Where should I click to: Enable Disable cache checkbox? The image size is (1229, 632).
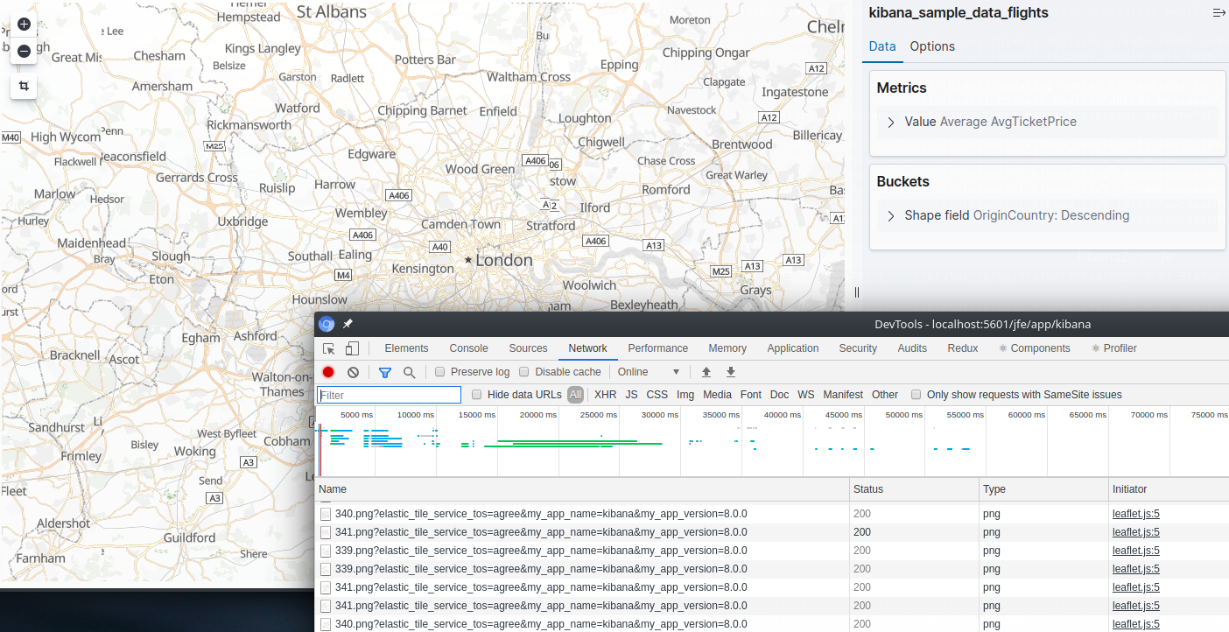[x=524, y=372]
